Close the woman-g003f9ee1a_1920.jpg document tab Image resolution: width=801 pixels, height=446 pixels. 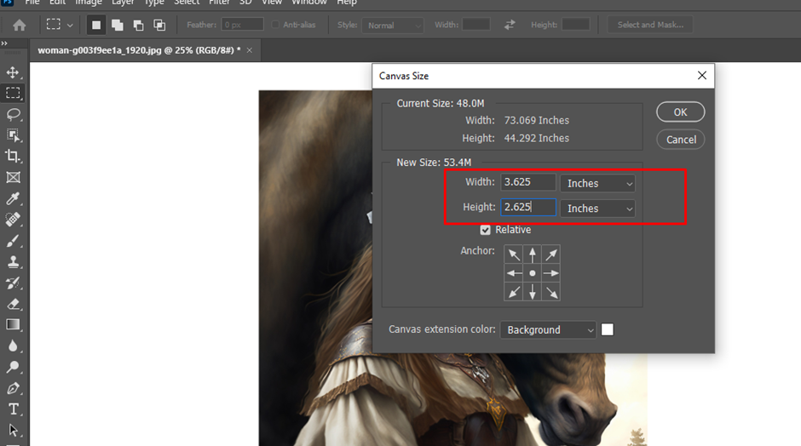click(250, 50)
